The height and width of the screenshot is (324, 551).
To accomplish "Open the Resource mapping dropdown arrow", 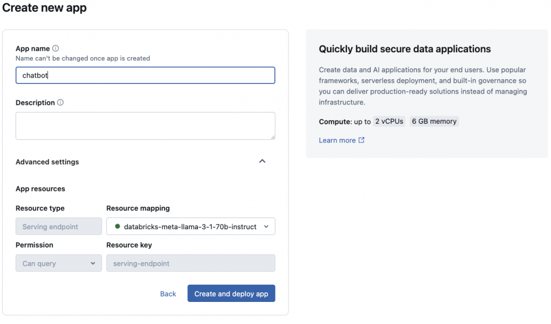I will point(266,227).
